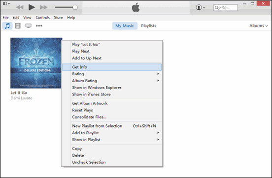
Task: Choose Reset Plays
Action: coord(112,110)
